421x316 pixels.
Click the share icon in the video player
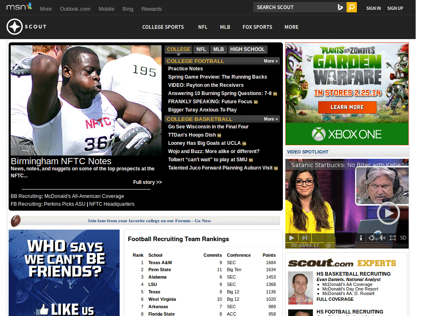[x=372, y=238]
